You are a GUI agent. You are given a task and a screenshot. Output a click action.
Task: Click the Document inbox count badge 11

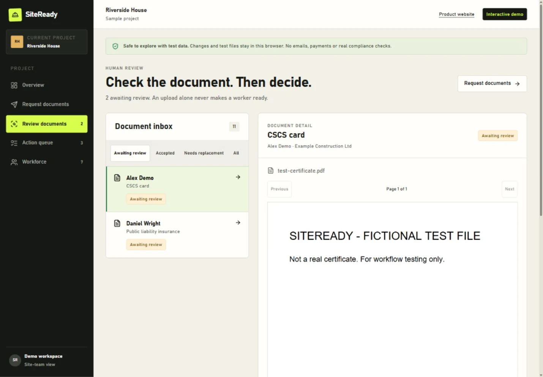tap(234, 126)
